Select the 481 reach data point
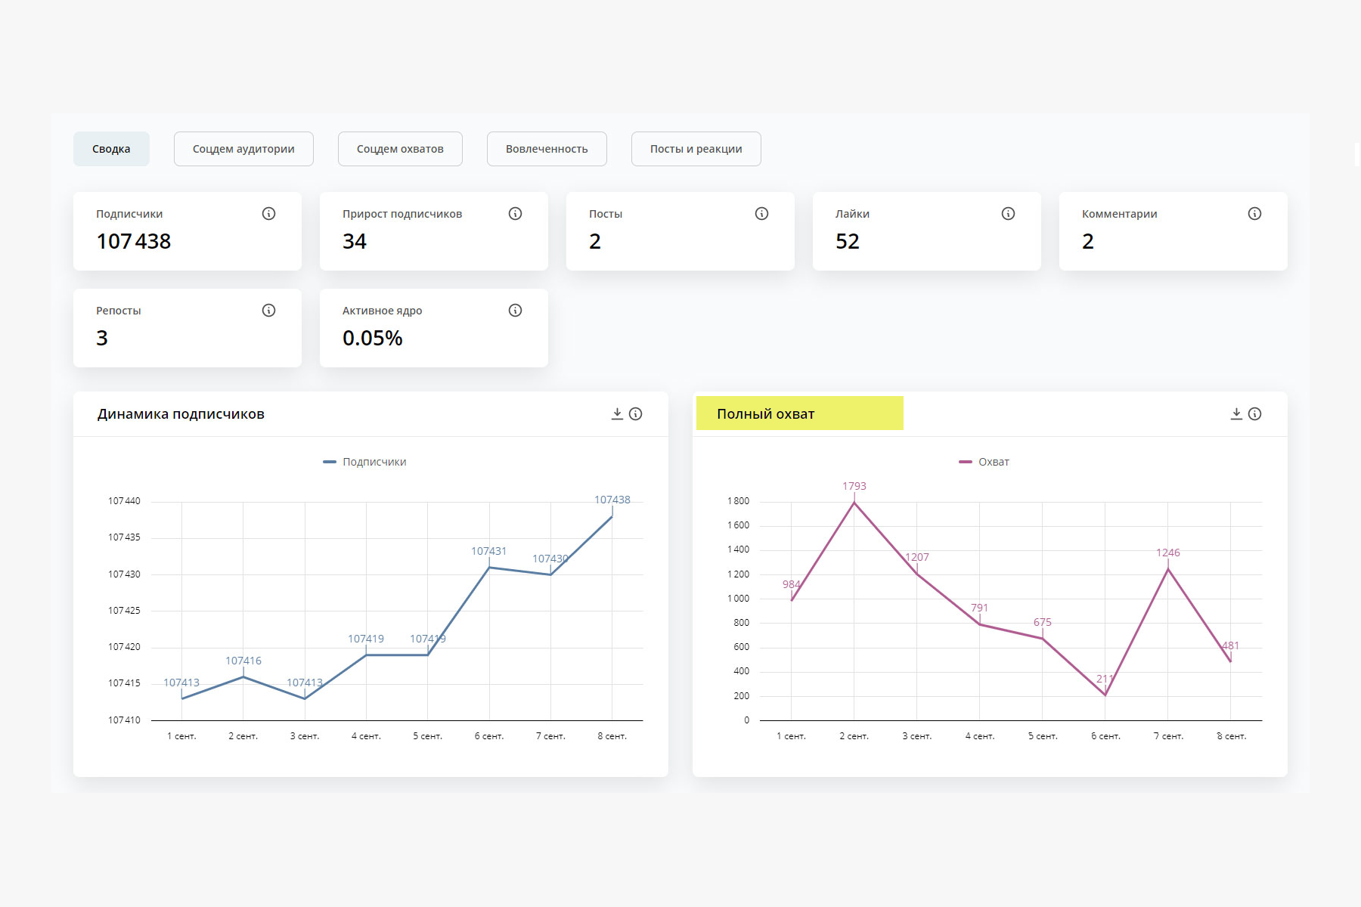The width and height of the screenshot is (1361, 907). 1231,662
